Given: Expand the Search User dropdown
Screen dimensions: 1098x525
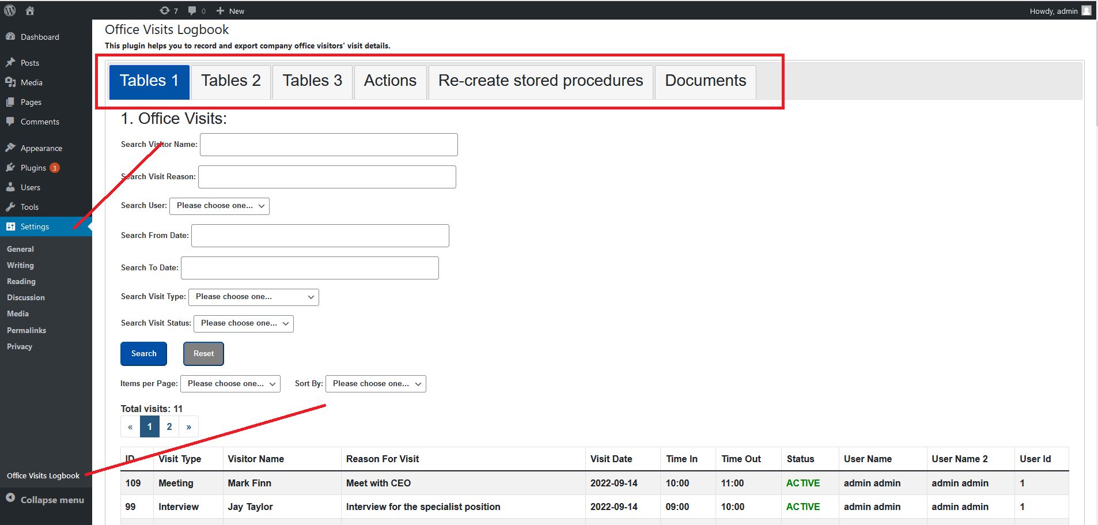Looking at the screenshot, I should (219, 206).
